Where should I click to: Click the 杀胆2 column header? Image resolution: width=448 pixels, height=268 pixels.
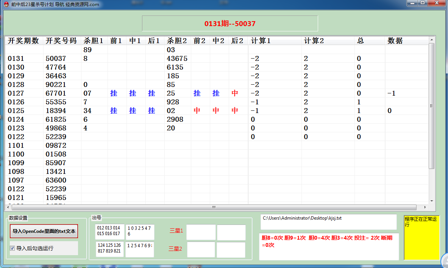(178, 40)
